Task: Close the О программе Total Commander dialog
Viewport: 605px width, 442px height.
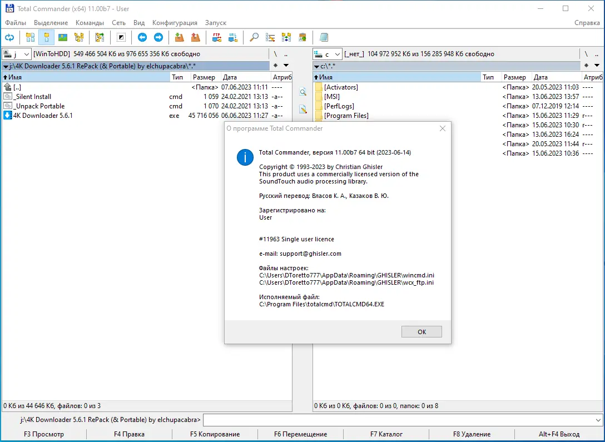Action: [443, 128]
